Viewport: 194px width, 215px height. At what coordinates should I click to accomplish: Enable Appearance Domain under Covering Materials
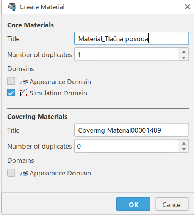click(x=11, y=172)
